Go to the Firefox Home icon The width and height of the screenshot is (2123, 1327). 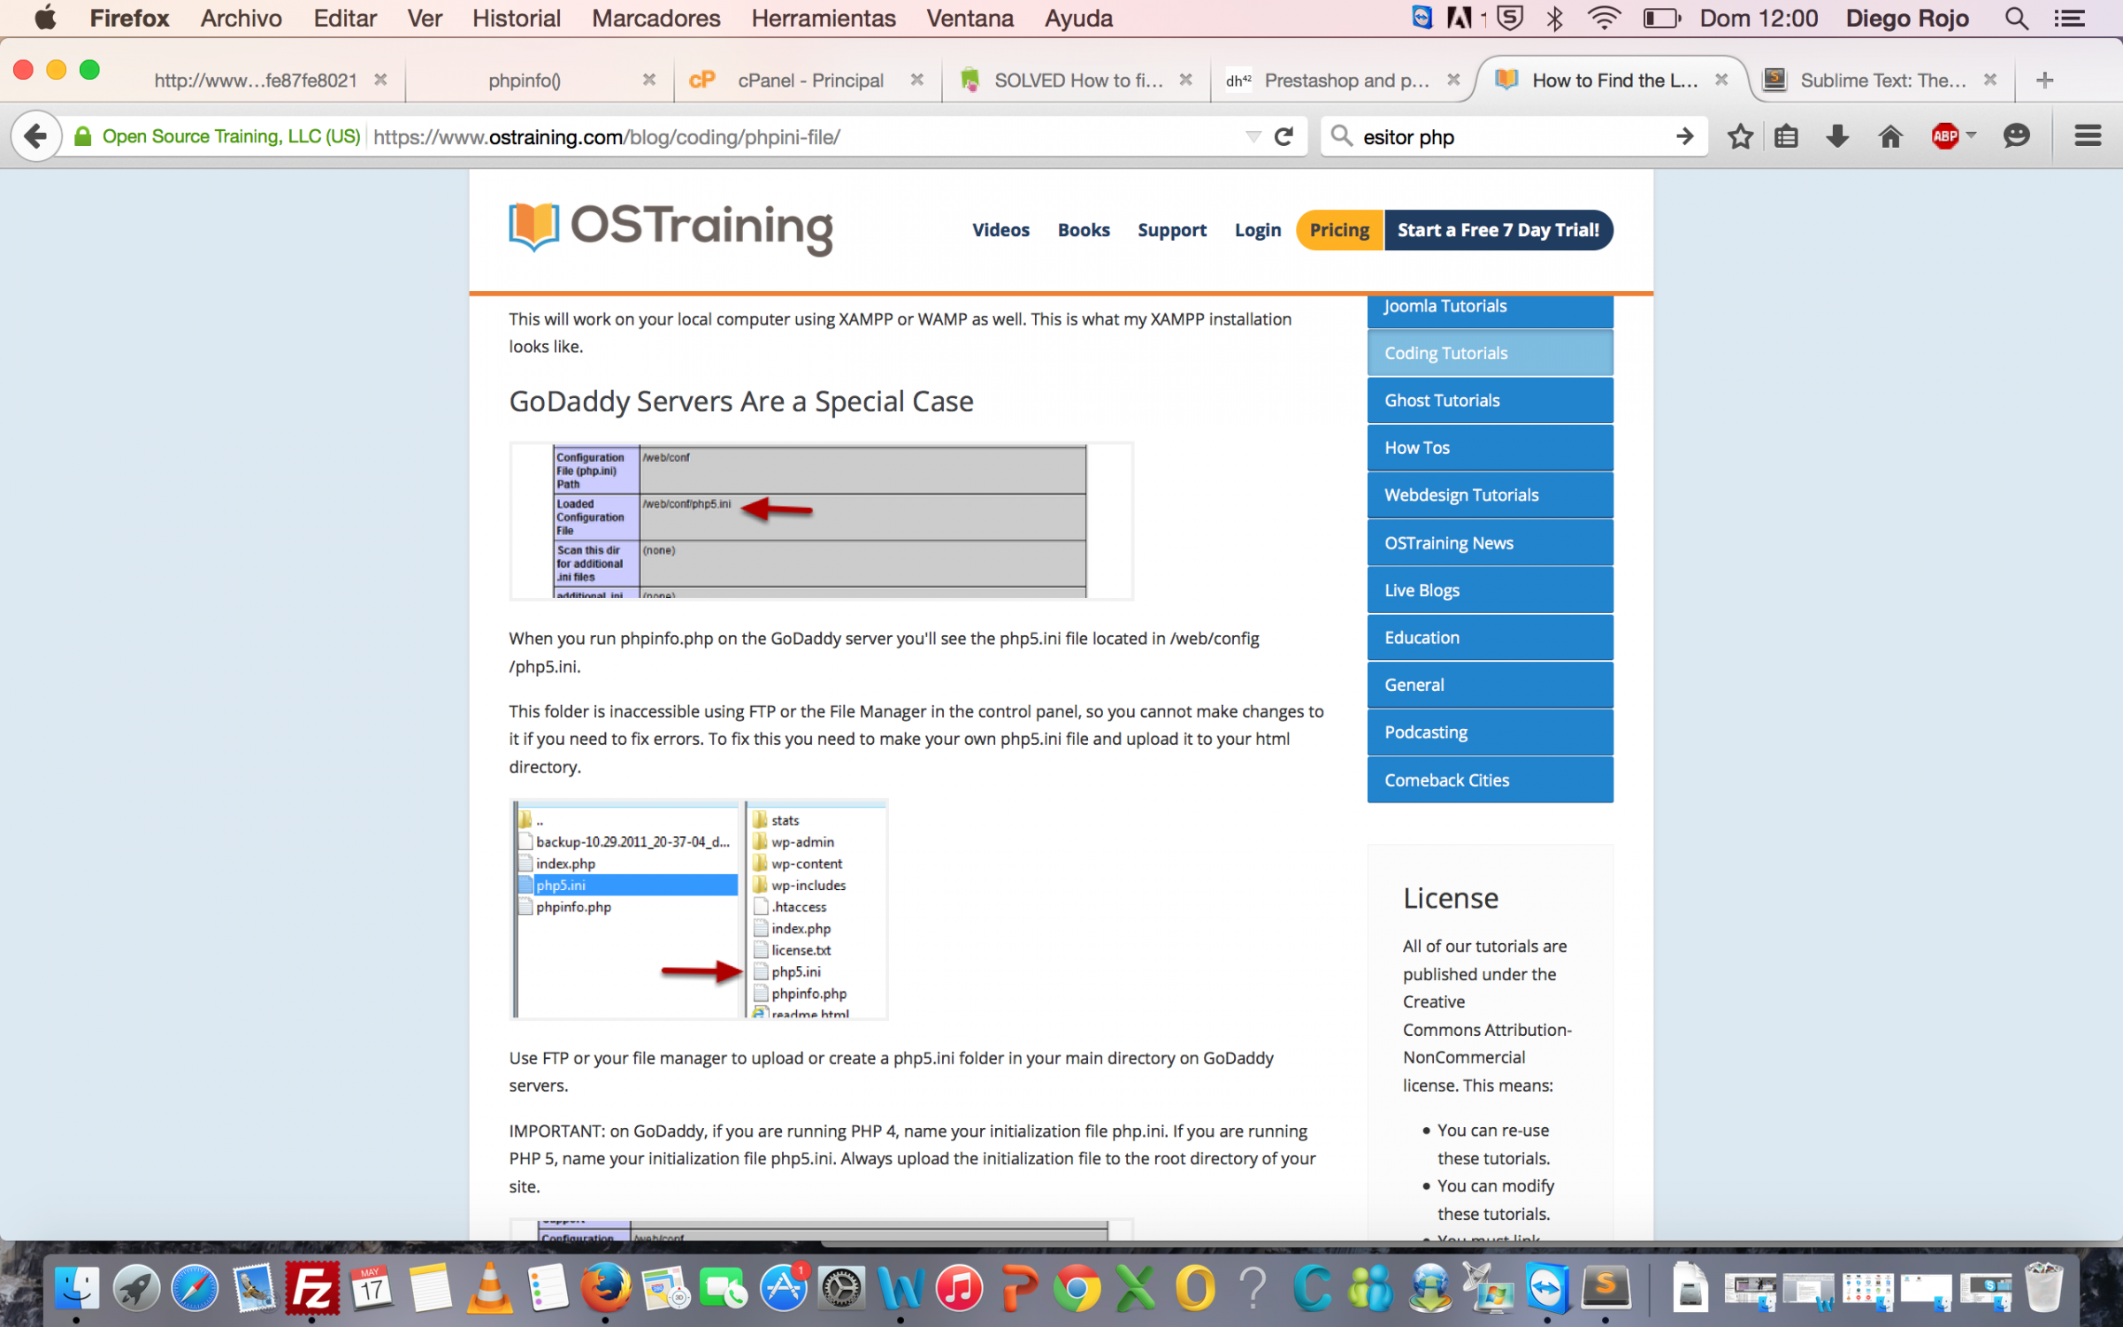[1890, 136]
